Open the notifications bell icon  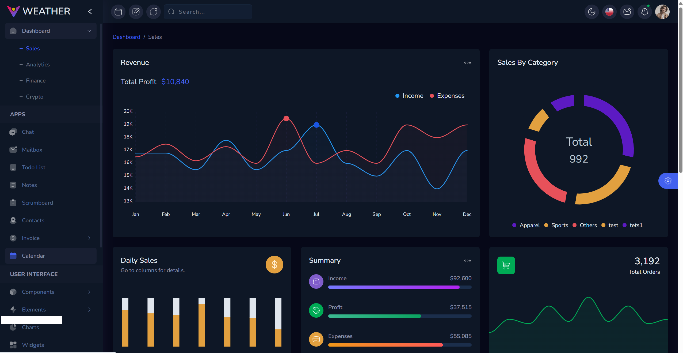(645, 12)
